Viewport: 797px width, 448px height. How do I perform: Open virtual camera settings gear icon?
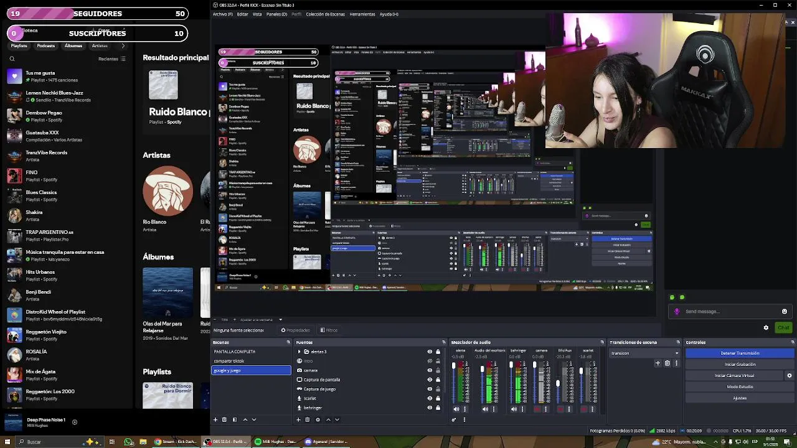(x=790, y=376)
